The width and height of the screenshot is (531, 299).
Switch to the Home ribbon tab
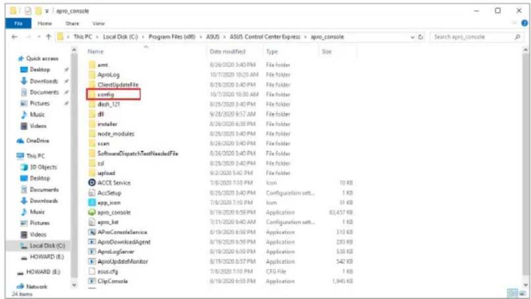point(45,23)
